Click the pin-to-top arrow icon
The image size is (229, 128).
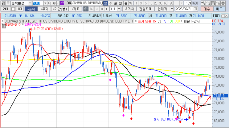[8, 3]
